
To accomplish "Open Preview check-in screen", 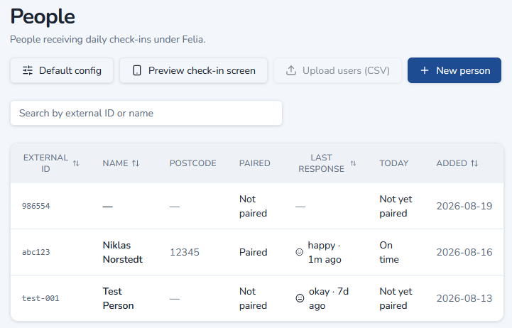I will click(x=193, y=70).
